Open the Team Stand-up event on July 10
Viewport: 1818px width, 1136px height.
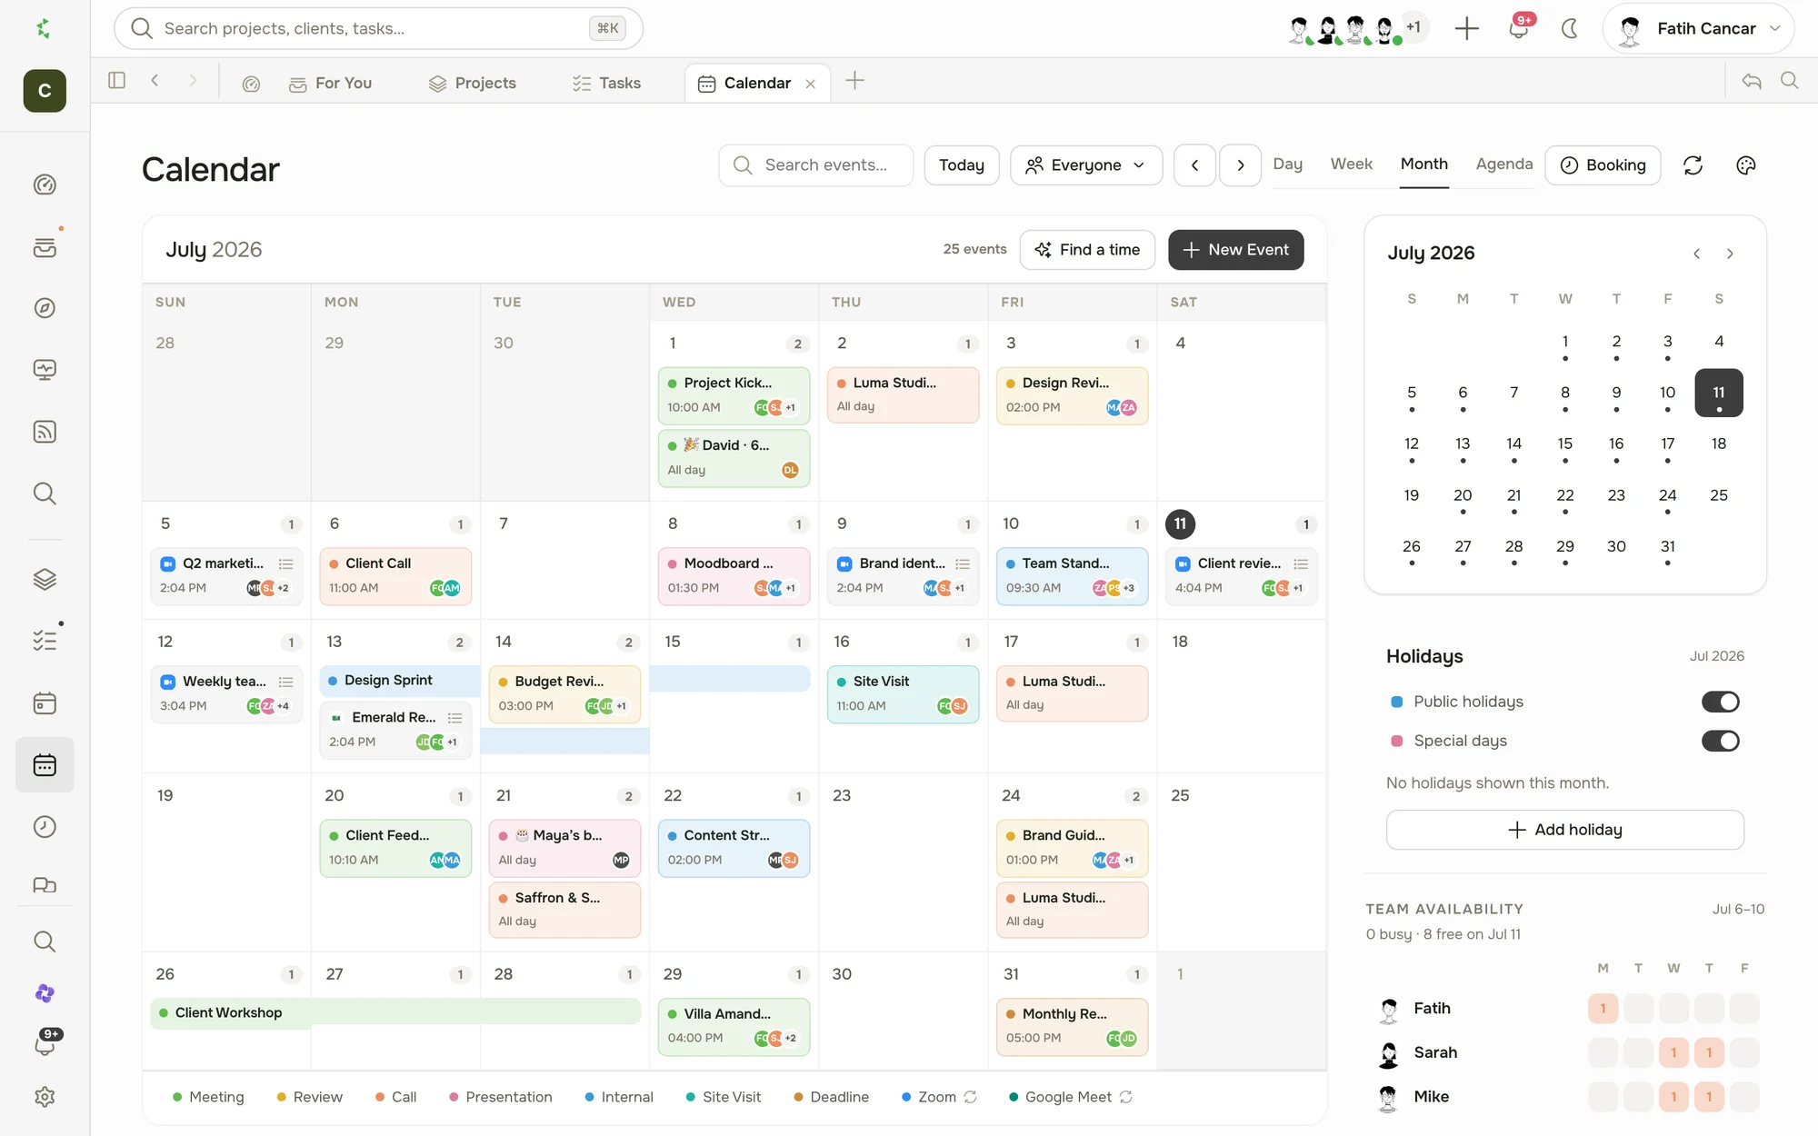(1073, 575)
